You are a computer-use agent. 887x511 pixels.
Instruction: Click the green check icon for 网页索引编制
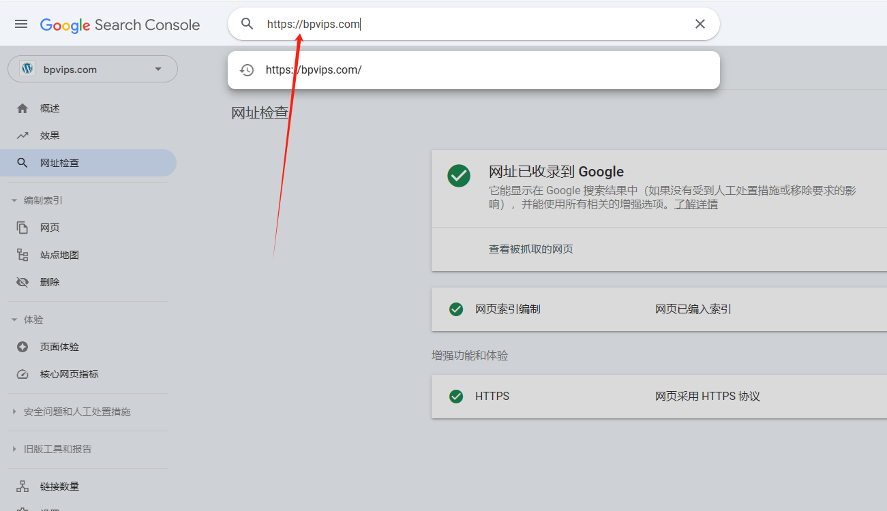[x=456, y=309]
